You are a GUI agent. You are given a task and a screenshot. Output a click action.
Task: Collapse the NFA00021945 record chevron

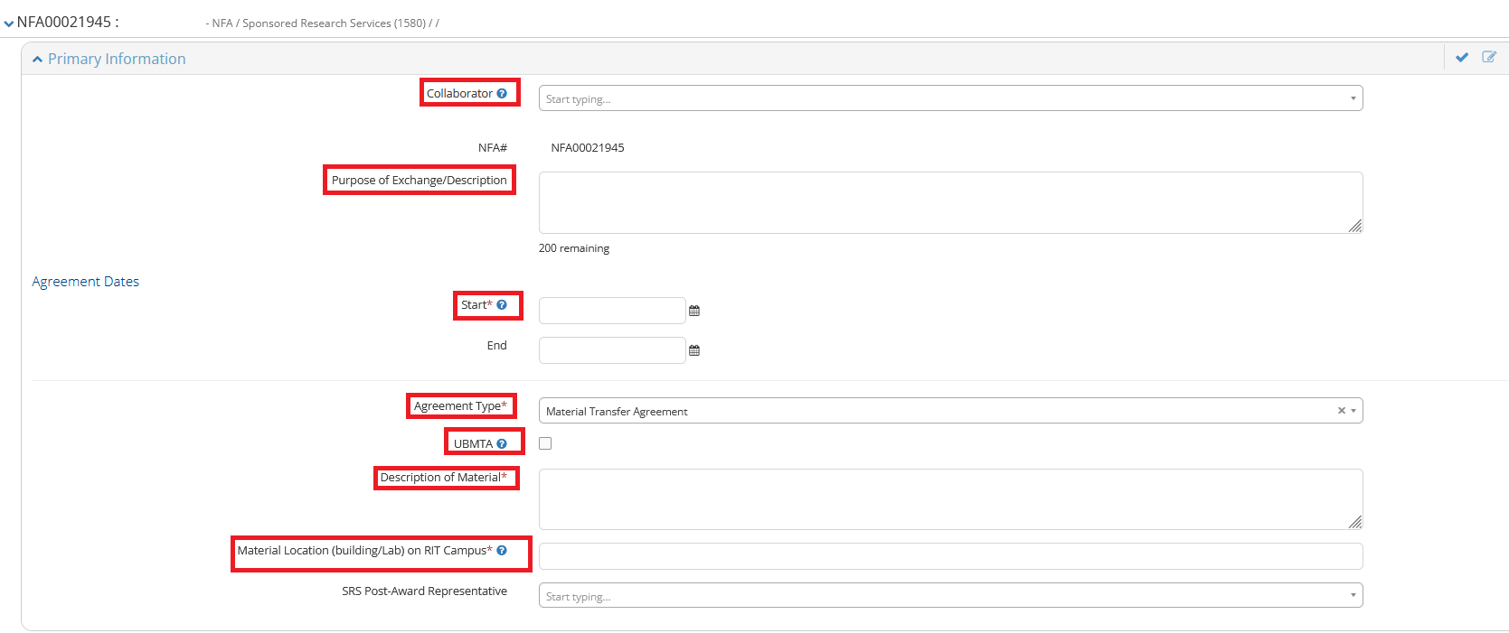[9, 23]
